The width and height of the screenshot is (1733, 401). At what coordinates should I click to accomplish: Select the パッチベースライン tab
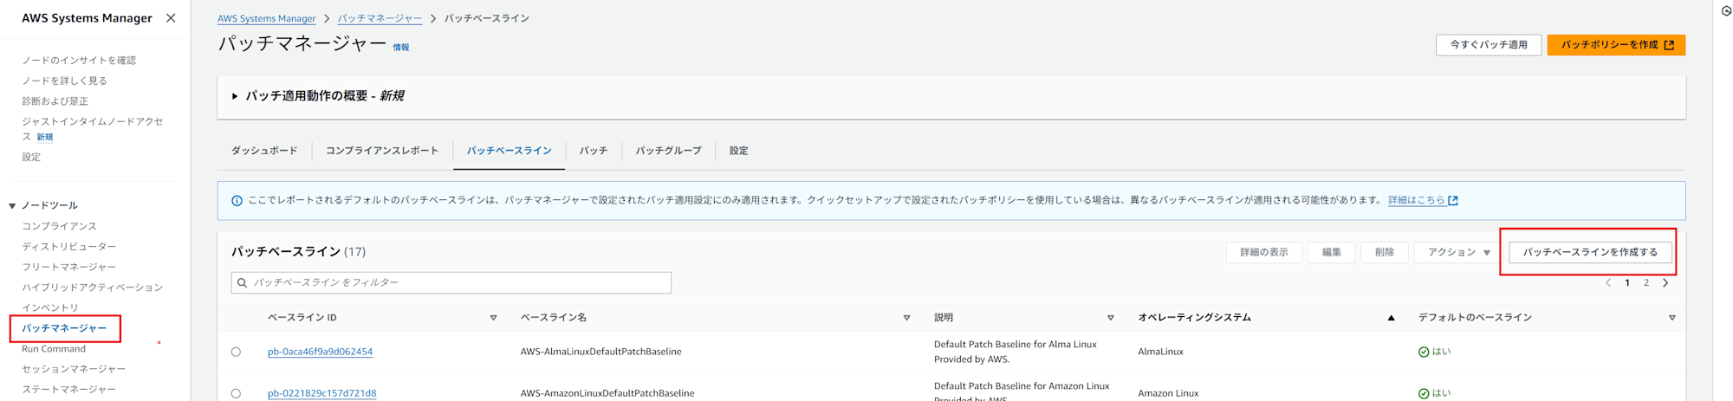[x=509, y=151]
